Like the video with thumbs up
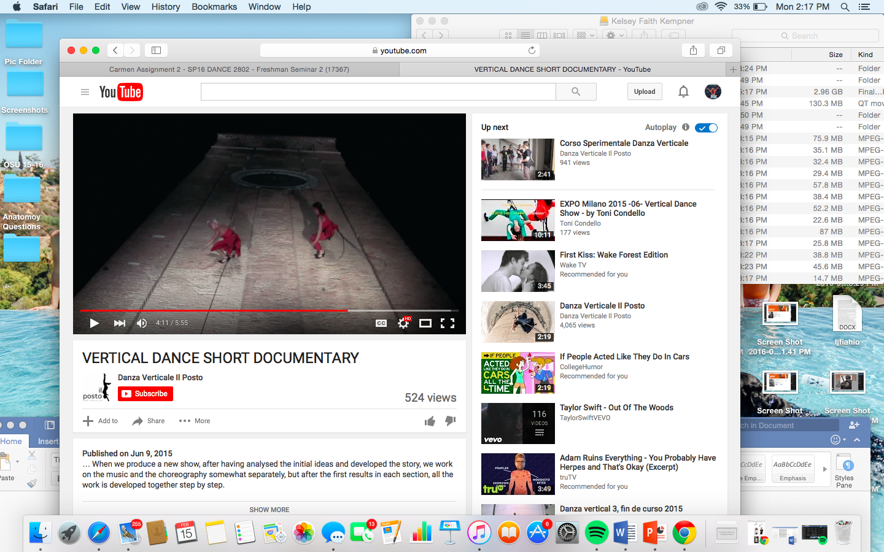 430,421
